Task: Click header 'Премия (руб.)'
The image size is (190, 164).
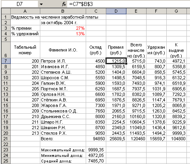Action: click(116, 50)
